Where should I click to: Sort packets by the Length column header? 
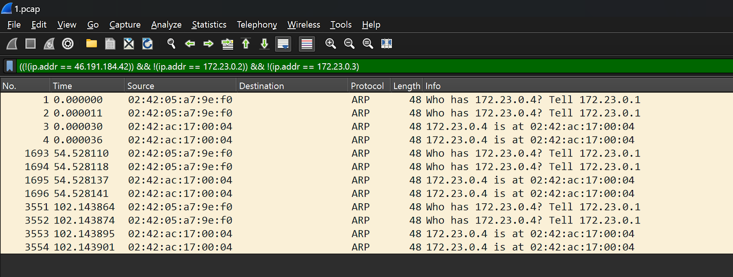pyautogui.click(x=406, y=86)
